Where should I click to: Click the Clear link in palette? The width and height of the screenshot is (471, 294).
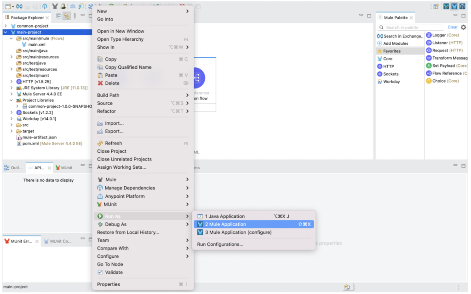pyautogui.click(x=453, y=28)
